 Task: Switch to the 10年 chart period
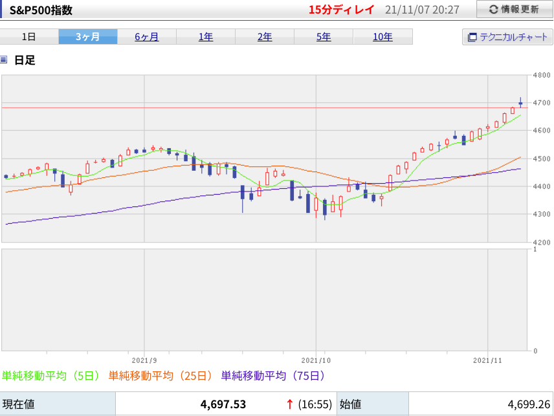pos(382,37)
